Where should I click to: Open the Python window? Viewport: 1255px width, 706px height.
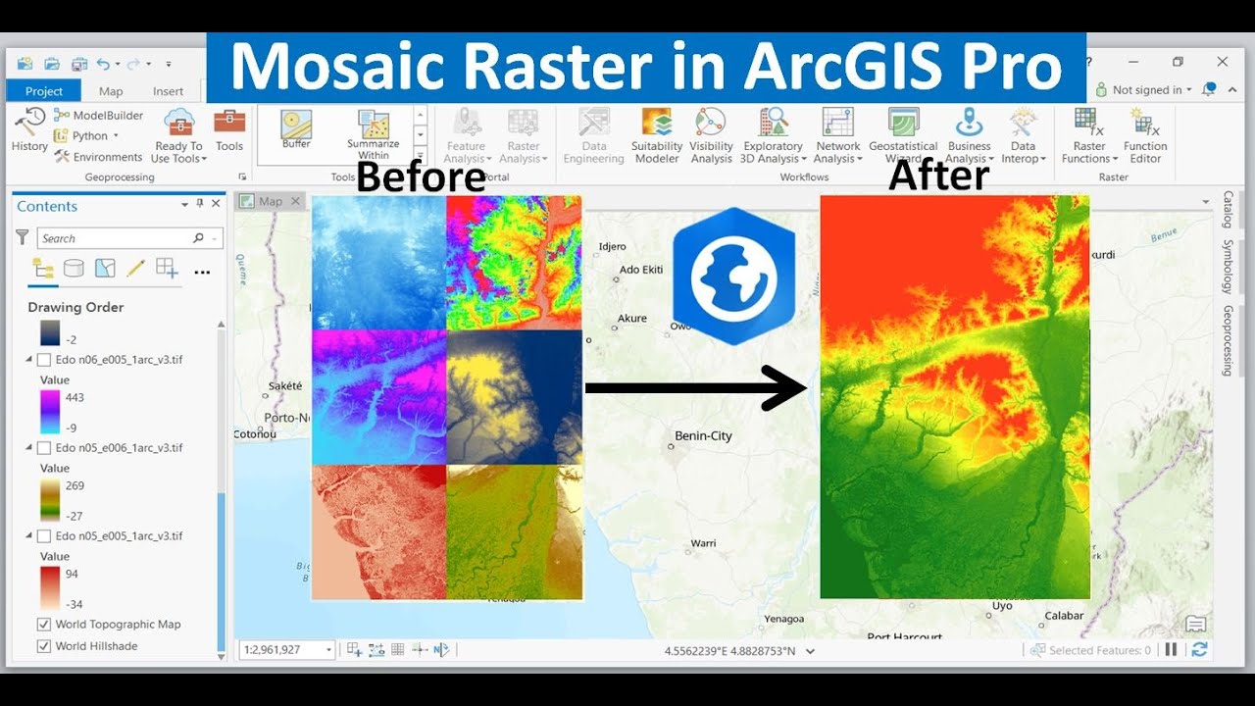tap(86, 135)
